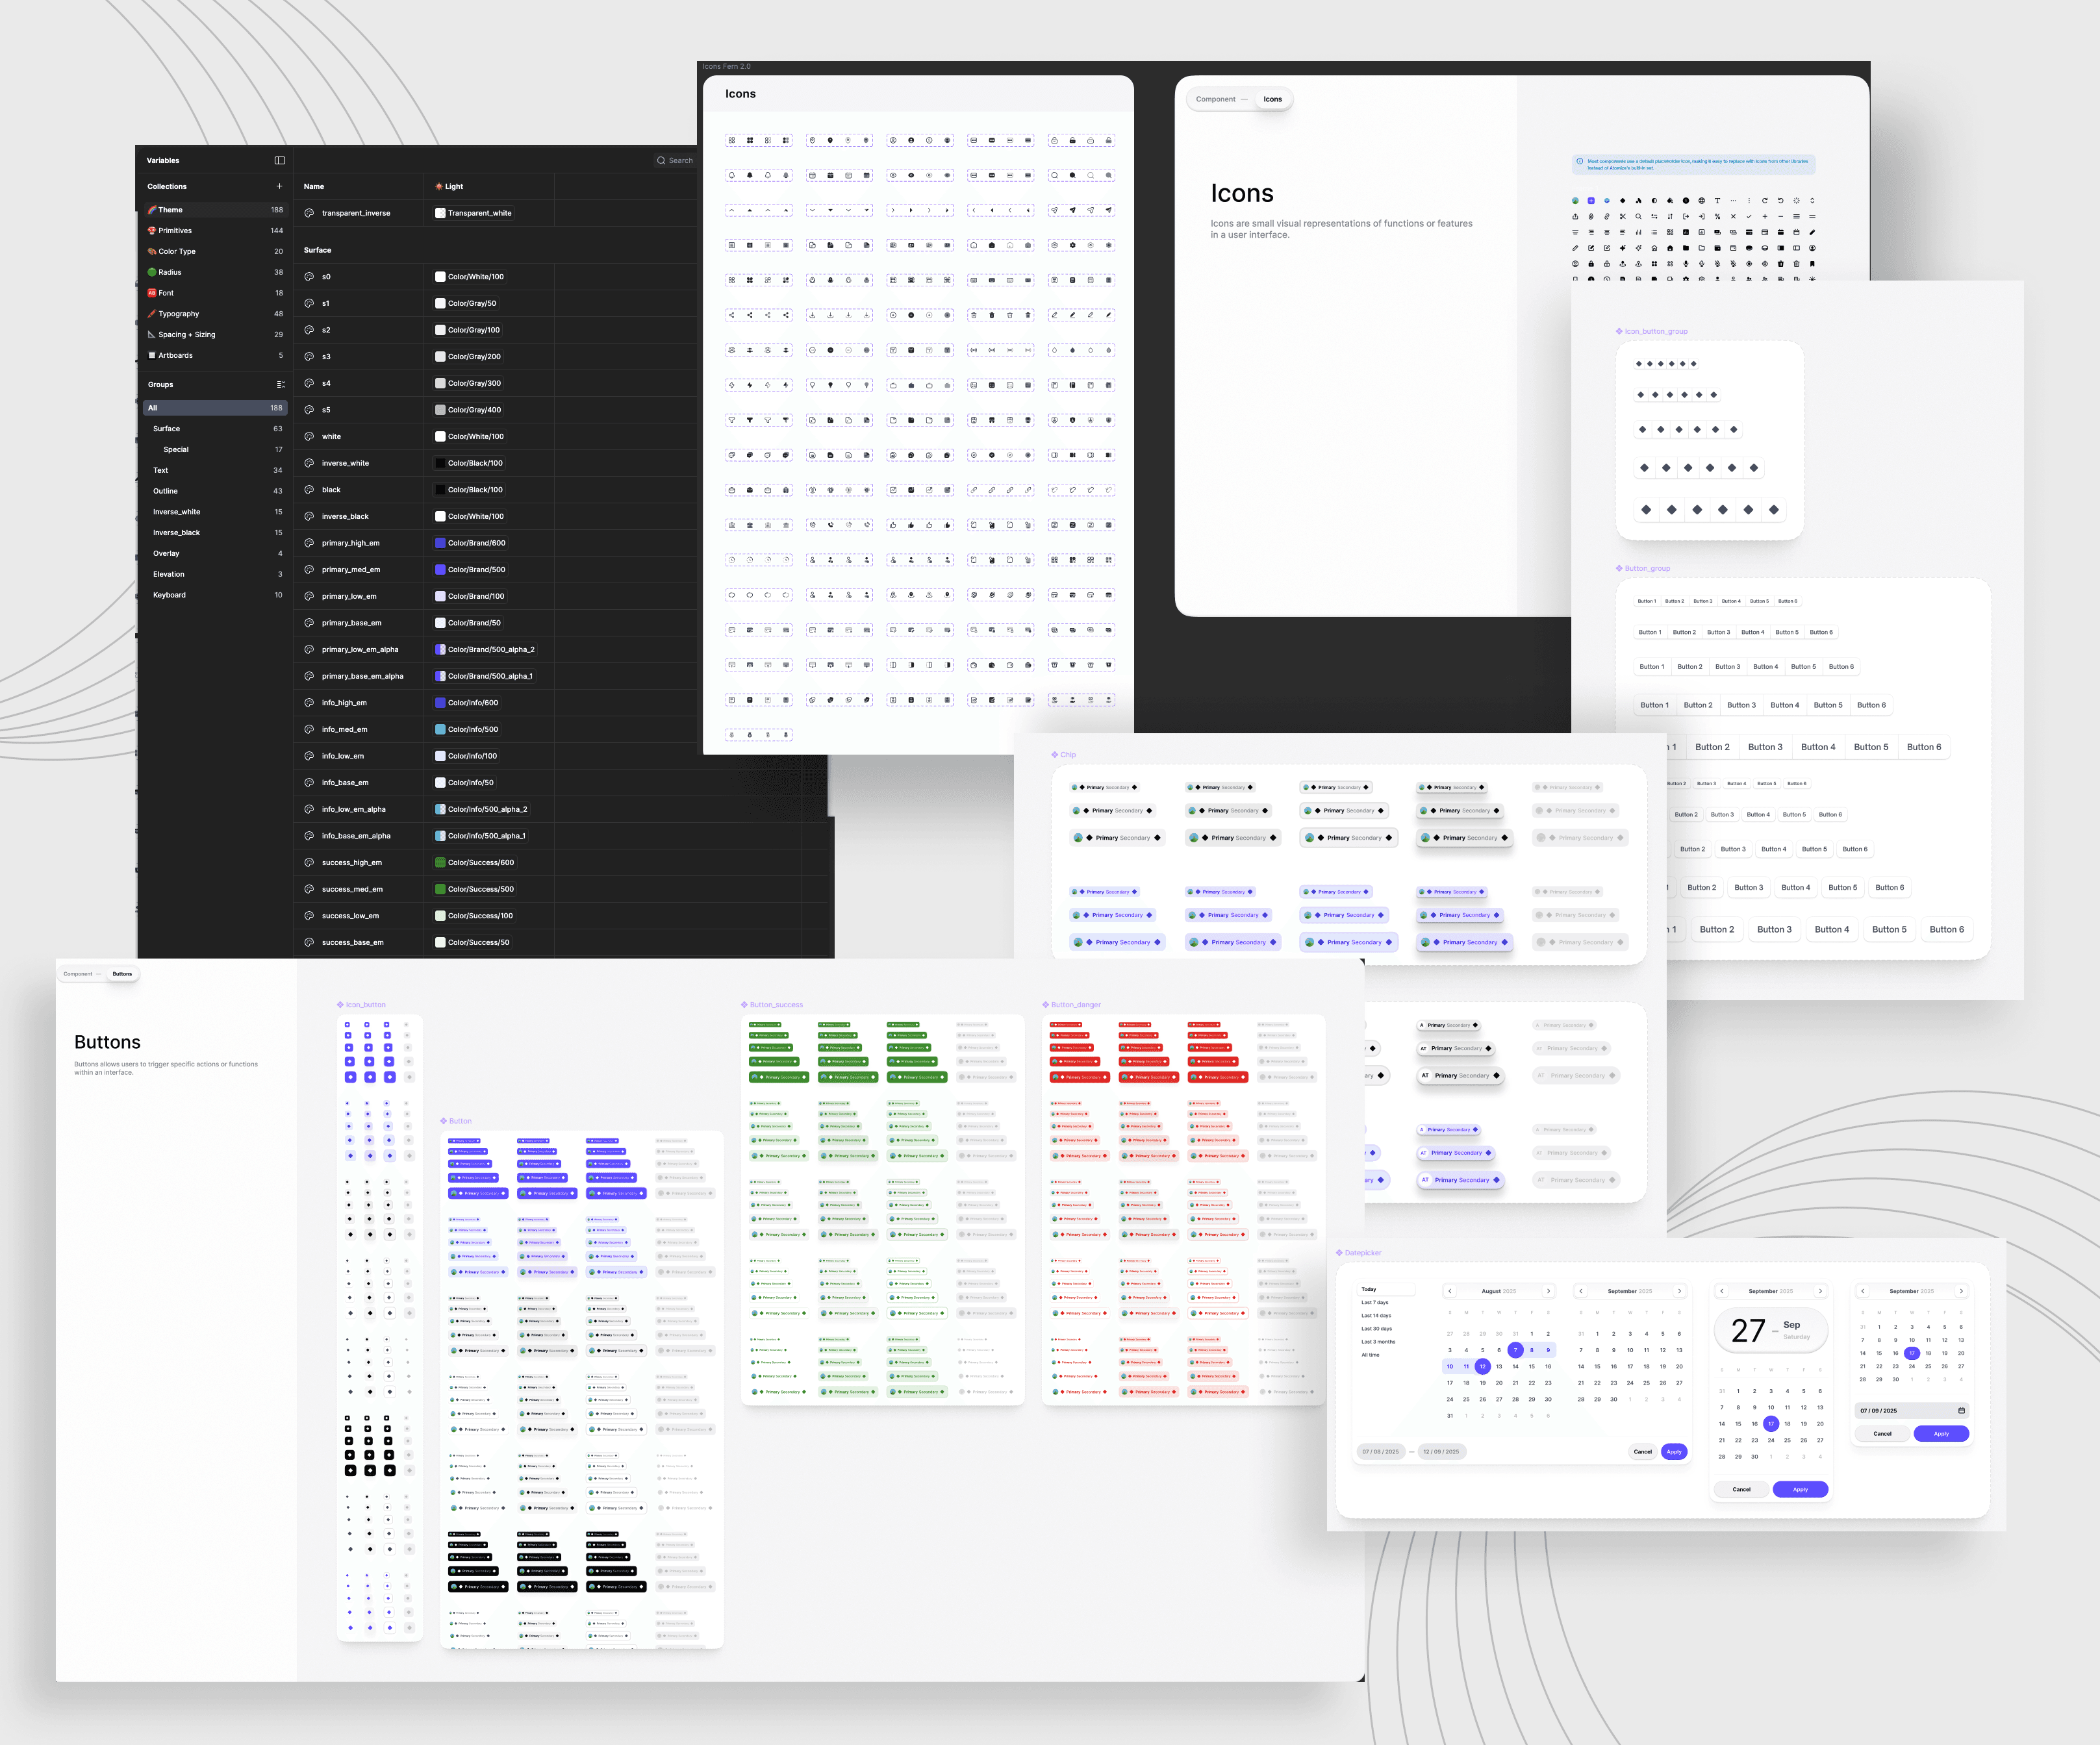The width and height of the screenshot is (2100, 1745).
Task: Click next-month arrow beside August 2025
Action: point(1548,1291)
